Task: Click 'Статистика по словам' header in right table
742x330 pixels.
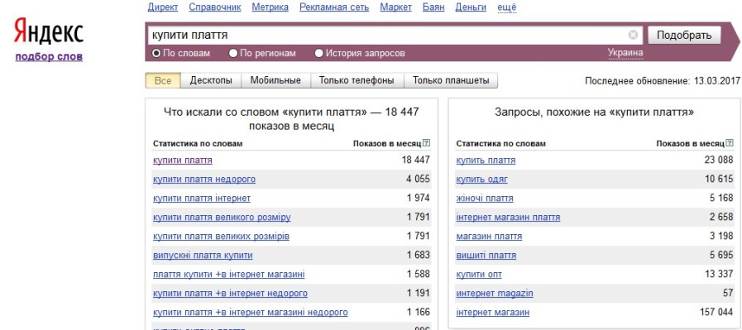Action: coord(500,143)
